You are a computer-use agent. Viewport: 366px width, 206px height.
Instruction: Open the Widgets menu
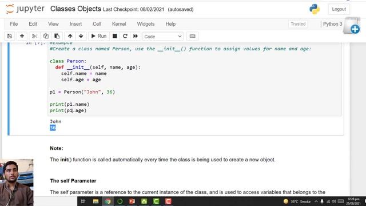(x=146, y=24)
